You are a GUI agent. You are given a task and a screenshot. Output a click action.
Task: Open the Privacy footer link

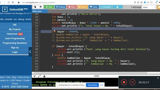[x=15, y=83]
